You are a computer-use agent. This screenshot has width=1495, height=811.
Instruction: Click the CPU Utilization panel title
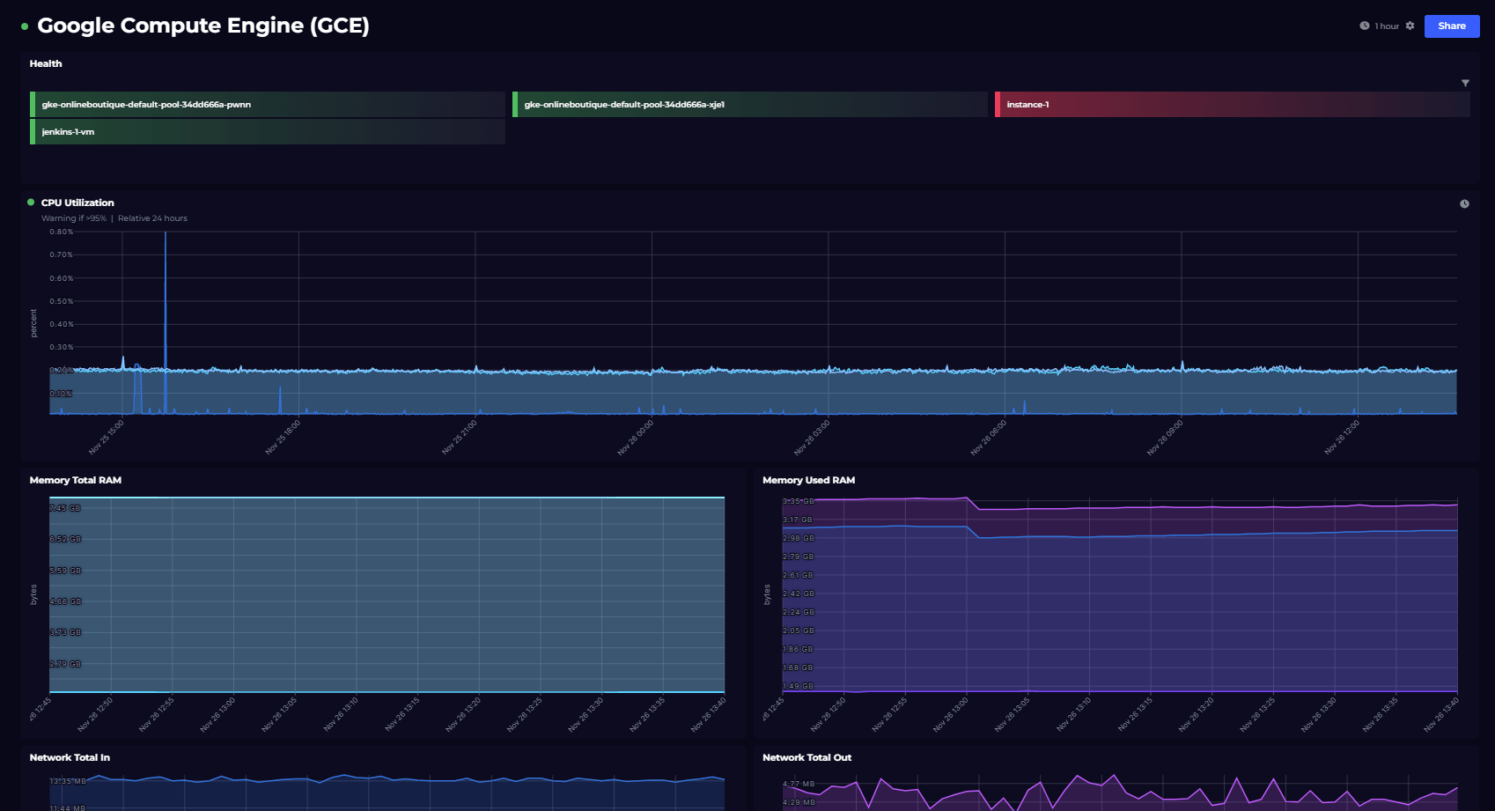(77, 203)
